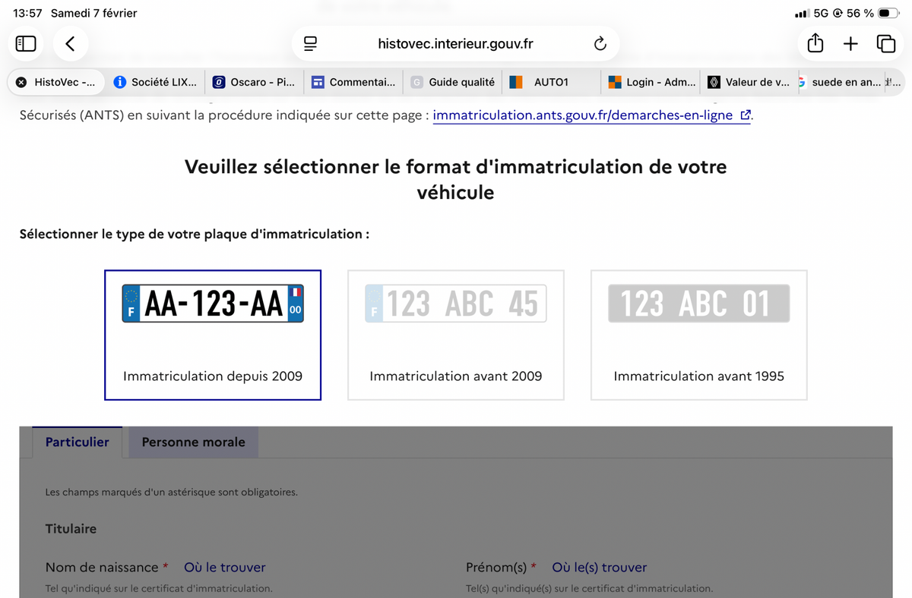Switch to the 'Guide qualité' browser tab
Viewport: 912px width, 598px height.
tap(452, 81)
